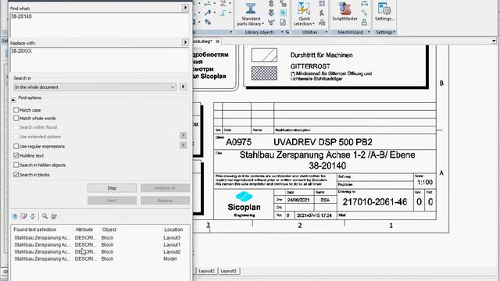Open the document tabs list arrow at far right
The width and height of the screenshot is (500, 281).
pyautogui.click(x=494, y=41)
